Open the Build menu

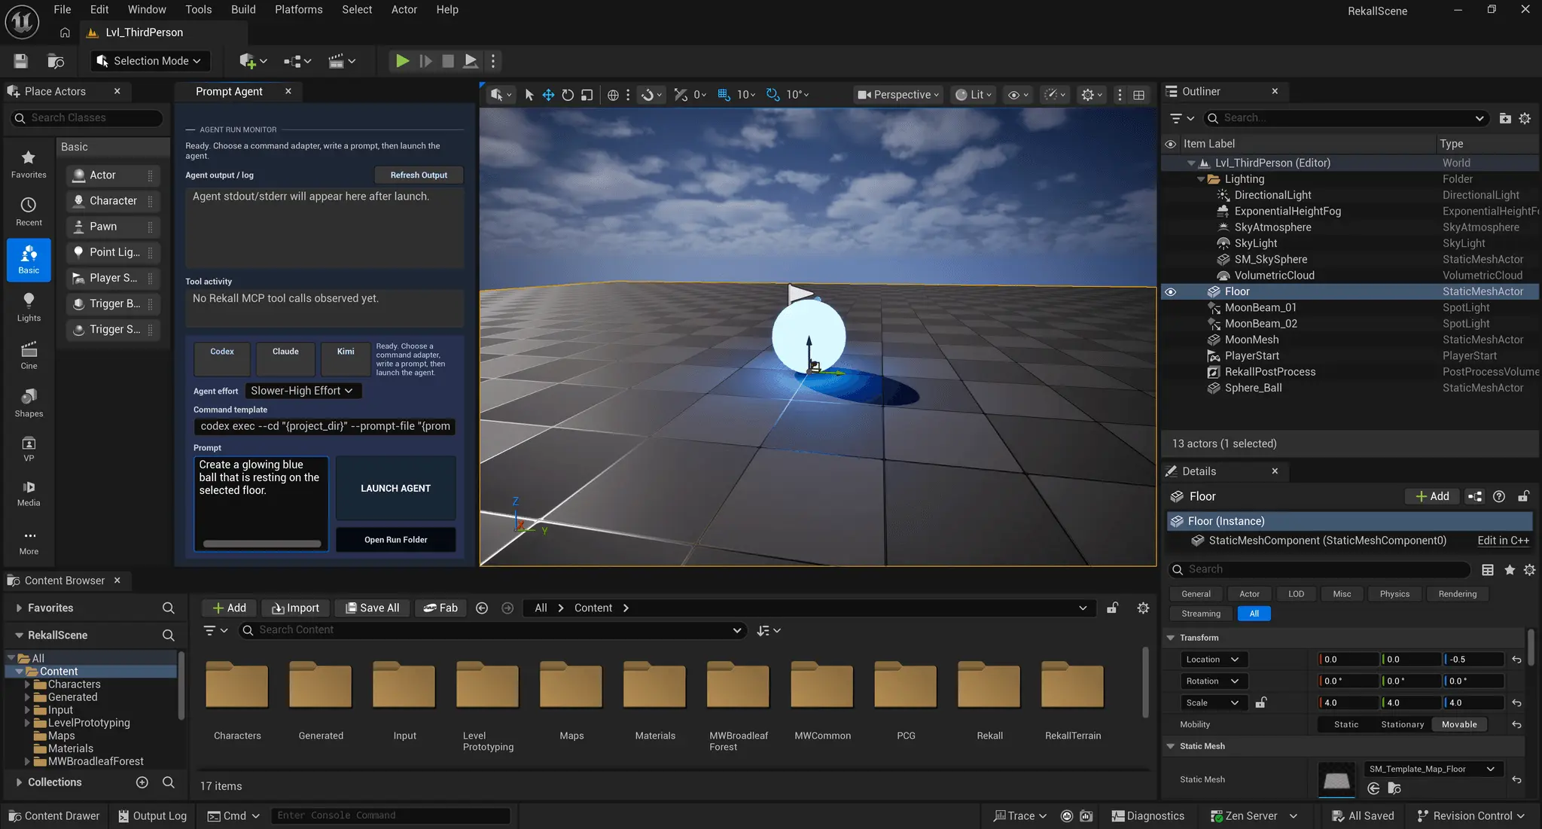(x=243, y=10)
